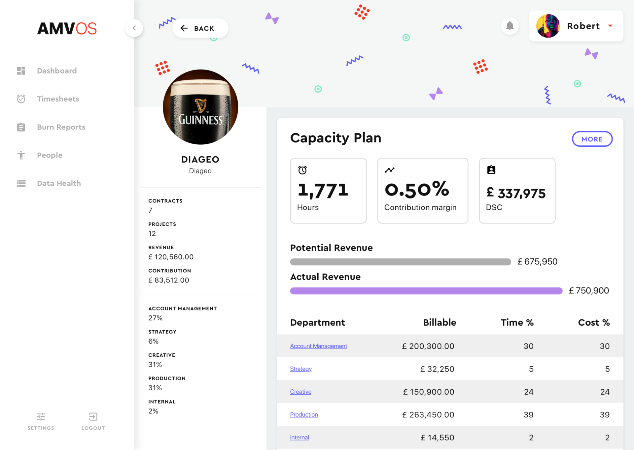Open Account Management department link
Image resolution: width=634 pixels, height=450 pixels.
click(x=318, y=346)
